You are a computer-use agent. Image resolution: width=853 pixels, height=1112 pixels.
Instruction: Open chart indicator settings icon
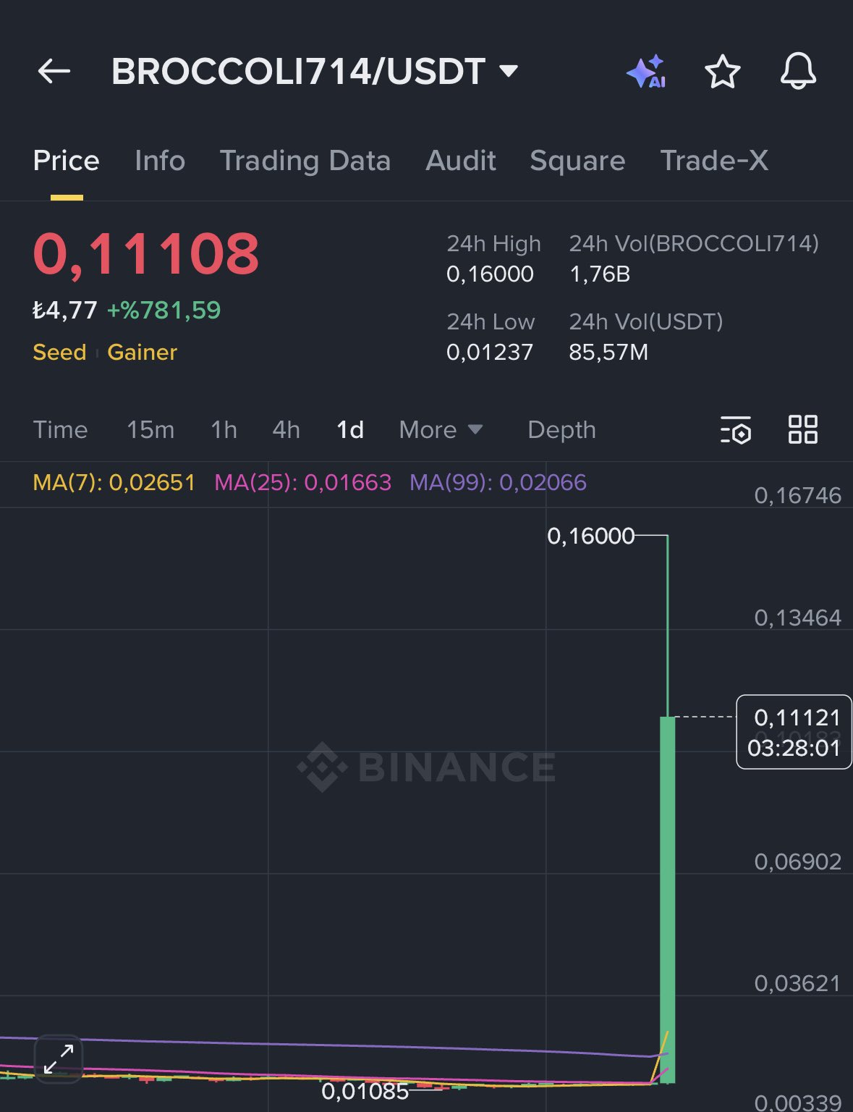click(736, 430)
